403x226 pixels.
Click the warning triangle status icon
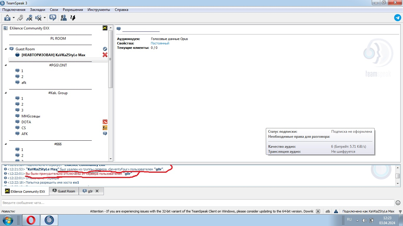tap(336, 211)
